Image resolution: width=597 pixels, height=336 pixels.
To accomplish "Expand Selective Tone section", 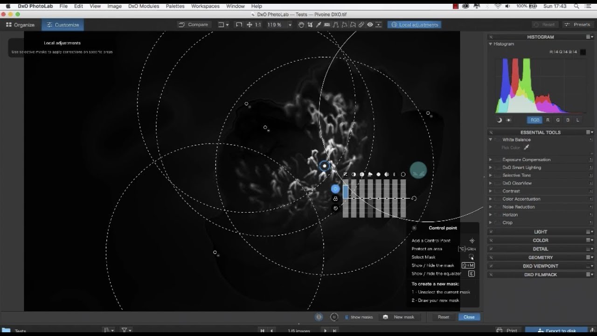I will tap(491, 175).
